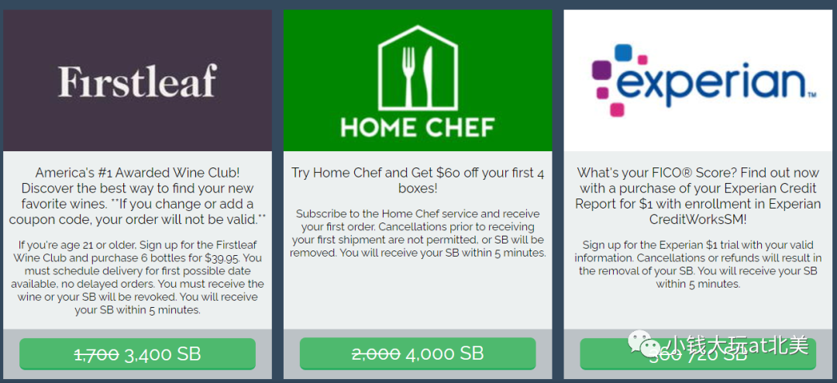Open the Firstleaf 3,400 SB offer button

coord(137,354)
